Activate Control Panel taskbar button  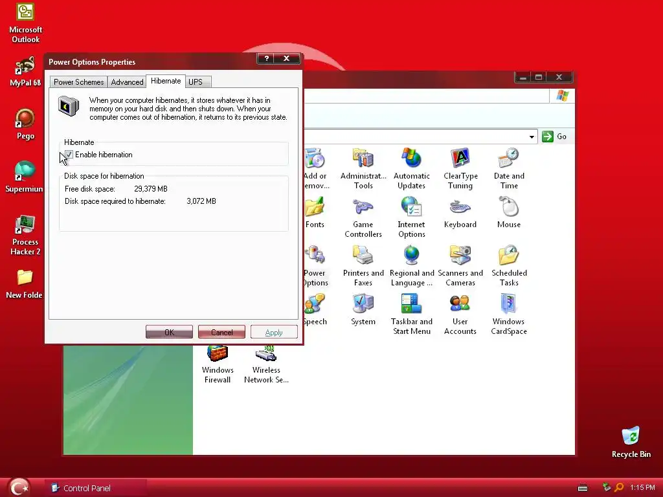pyautogui.click(x=95, y=488)
